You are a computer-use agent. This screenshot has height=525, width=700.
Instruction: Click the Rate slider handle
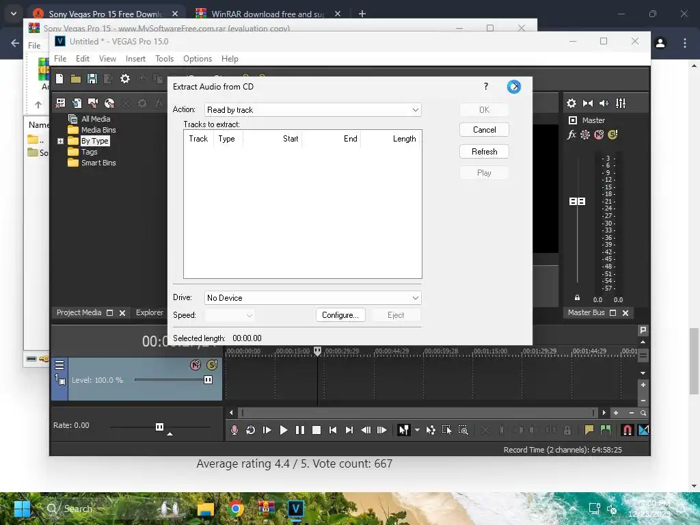click(159, 427)
